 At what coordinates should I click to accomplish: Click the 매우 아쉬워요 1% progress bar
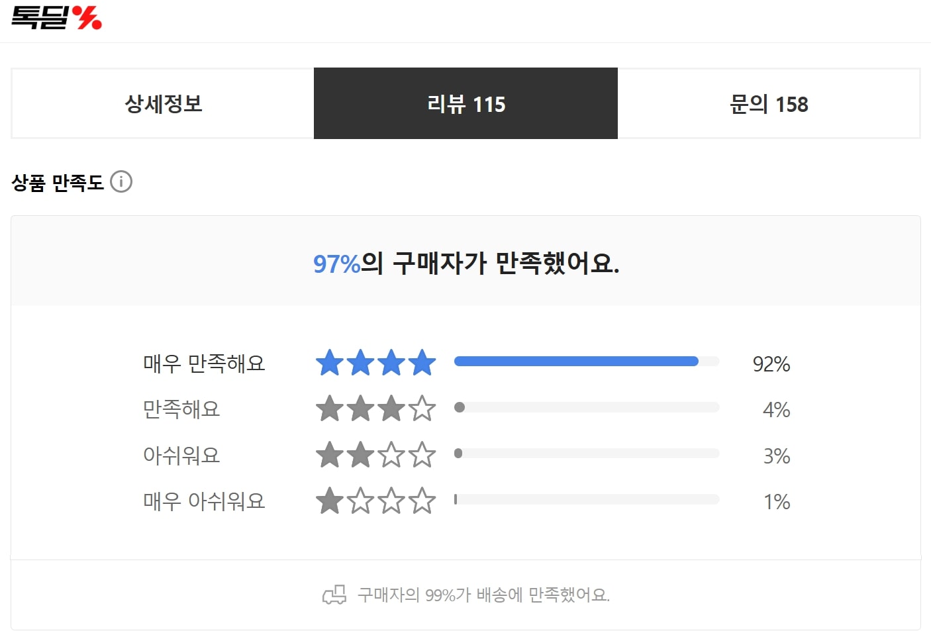click(x=586, y=499)
